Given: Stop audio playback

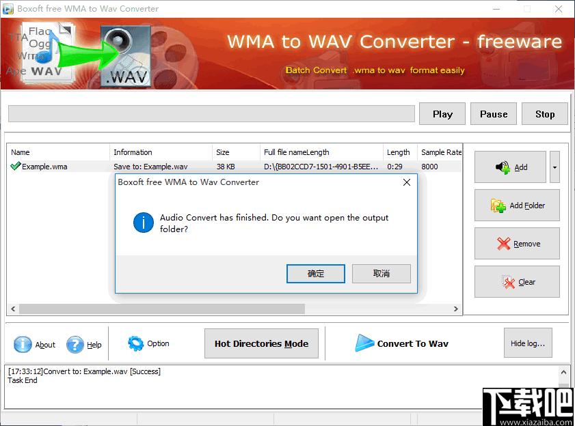Looking at the screenshot, I should pos(544,114).
